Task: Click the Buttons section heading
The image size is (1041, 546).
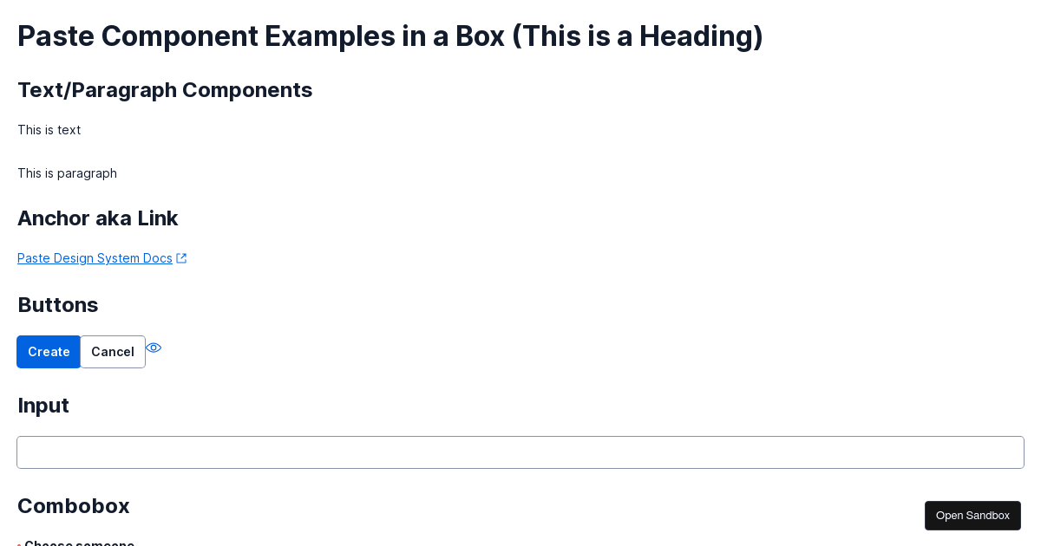Action: (x=58, y=305)
